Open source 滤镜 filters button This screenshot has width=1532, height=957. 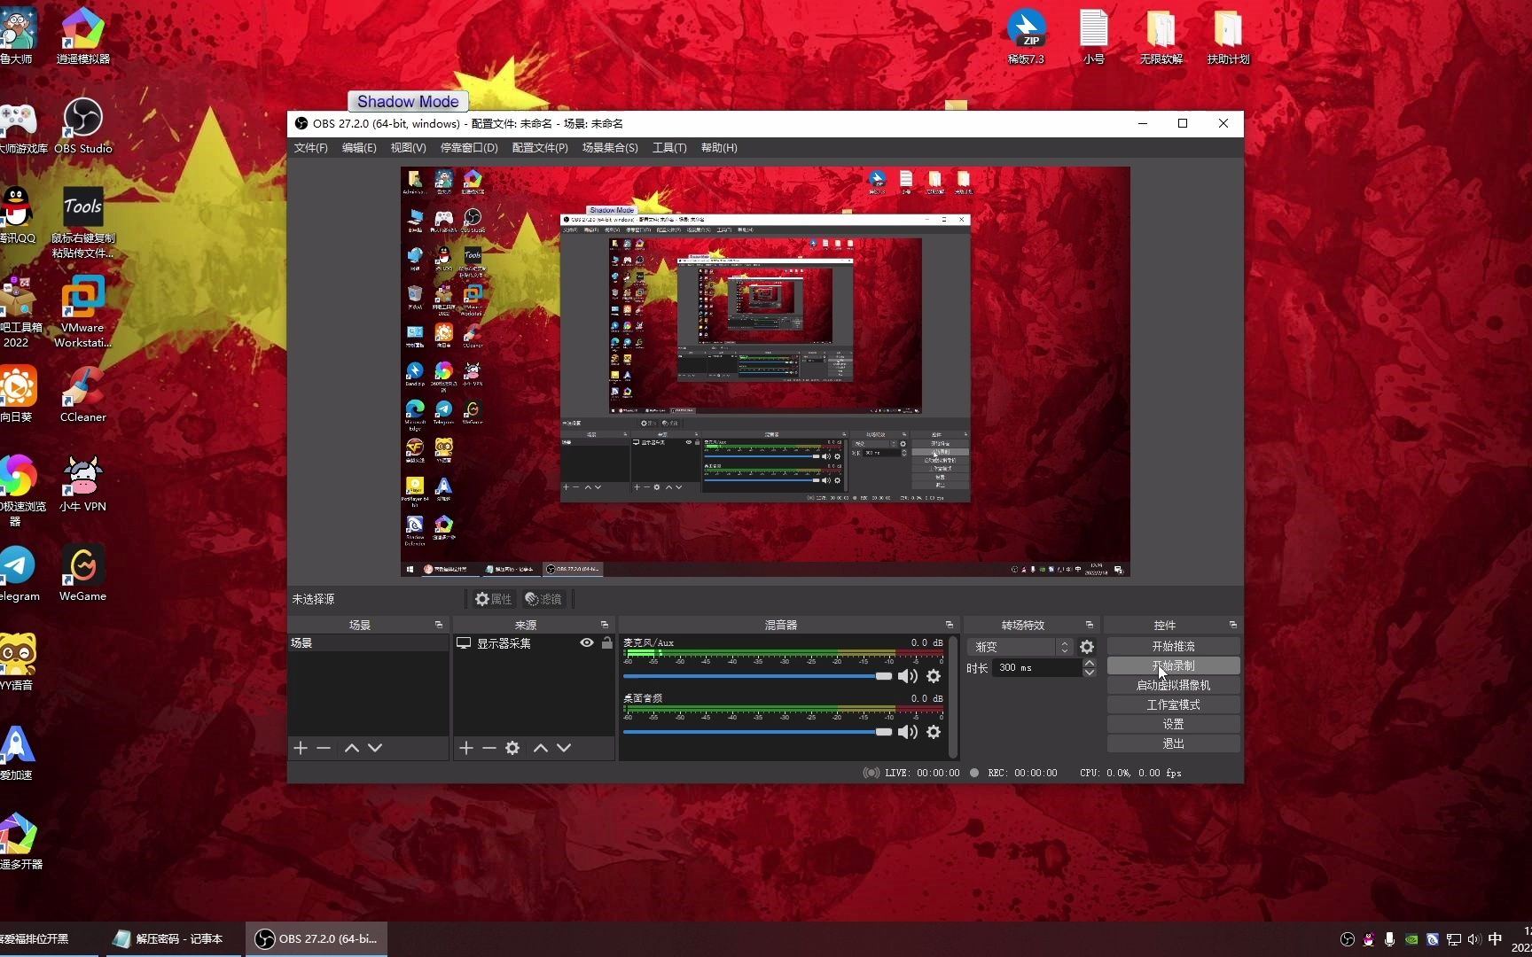pyautogui.click(x=543, y=599)
